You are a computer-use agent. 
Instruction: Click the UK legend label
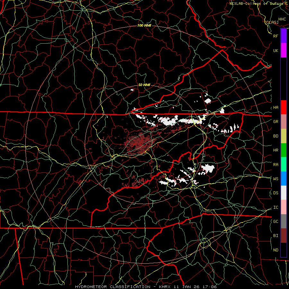276,50
